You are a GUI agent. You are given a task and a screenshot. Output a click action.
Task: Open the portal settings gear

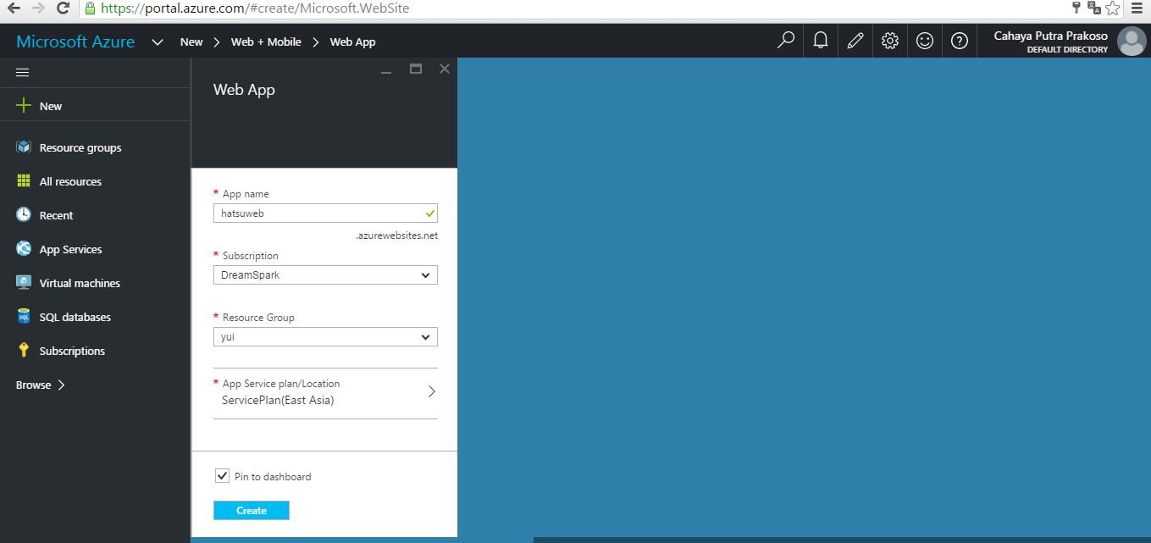click(890, 40)
